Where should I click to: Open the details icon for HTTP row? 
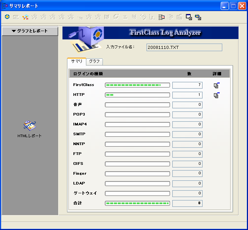tap(217, 95)
